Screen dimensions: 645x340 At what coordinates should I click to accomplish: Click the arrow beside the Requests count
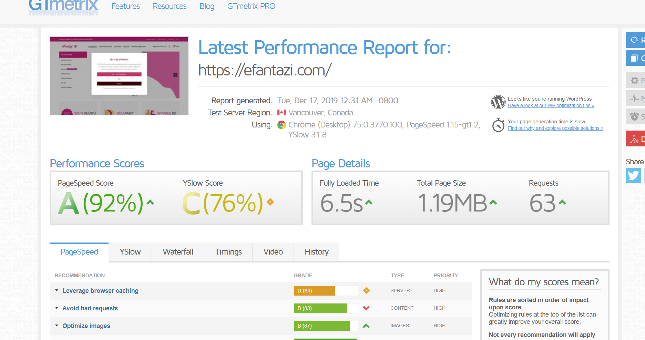point(562,202)
